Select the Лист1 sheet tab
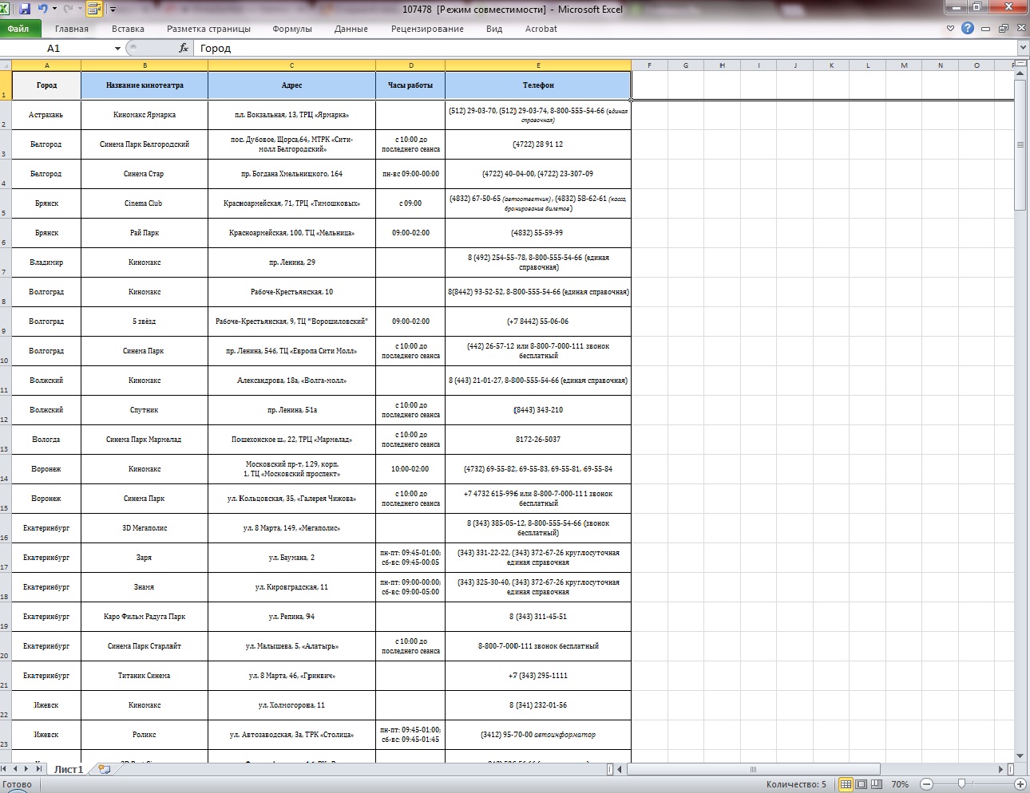Image resolution: width=1030 pixels, height=793 pixels. click(69, 769)
